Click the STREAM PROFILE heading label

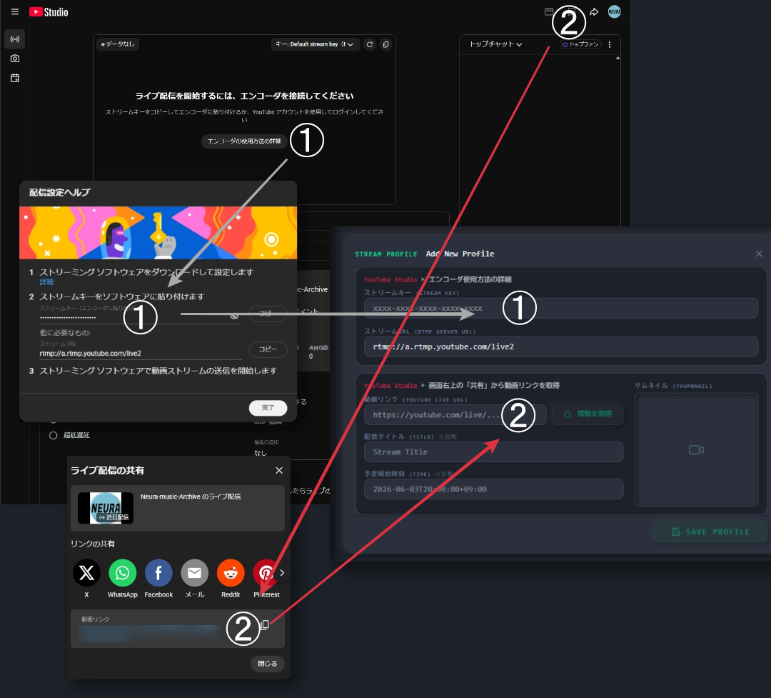point(385,254)
